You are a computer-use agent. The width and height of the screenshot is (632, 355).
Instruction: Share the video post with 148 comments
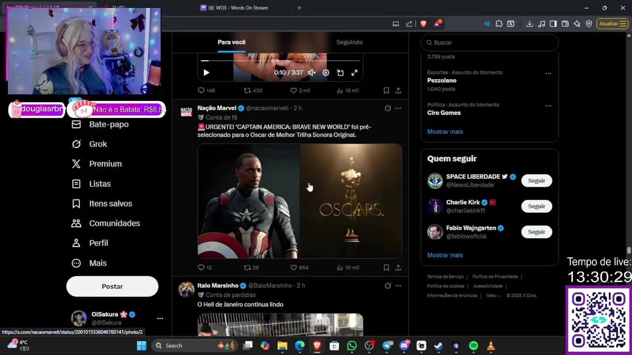(x=398, y=90)
